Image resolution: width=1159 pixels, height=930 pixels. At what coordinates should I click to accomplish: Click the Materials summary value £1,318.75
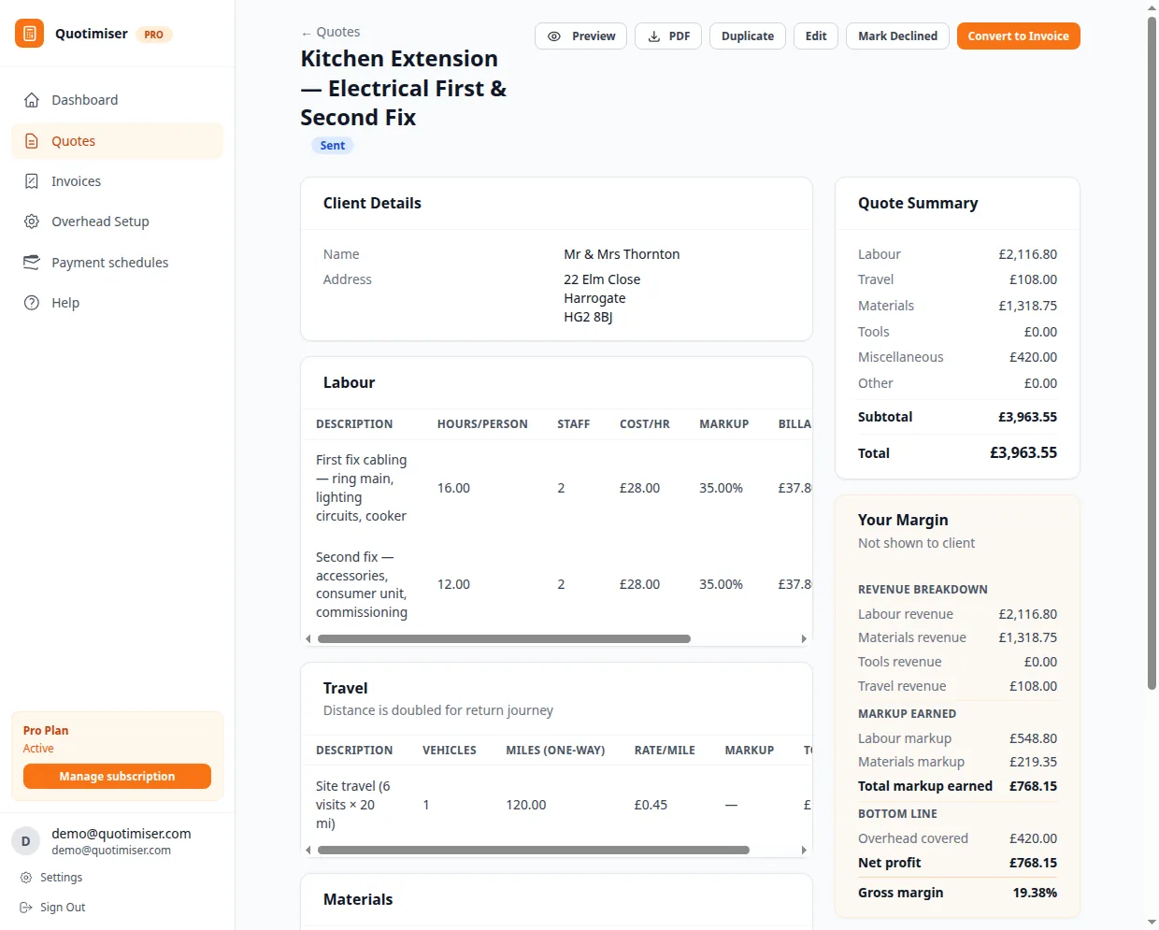pyautogui.click(x=1027, y=306)
